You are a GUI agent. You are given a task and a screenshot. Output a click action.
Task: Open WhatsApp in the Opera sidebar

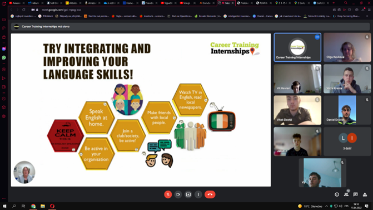(x=4, y=58)
